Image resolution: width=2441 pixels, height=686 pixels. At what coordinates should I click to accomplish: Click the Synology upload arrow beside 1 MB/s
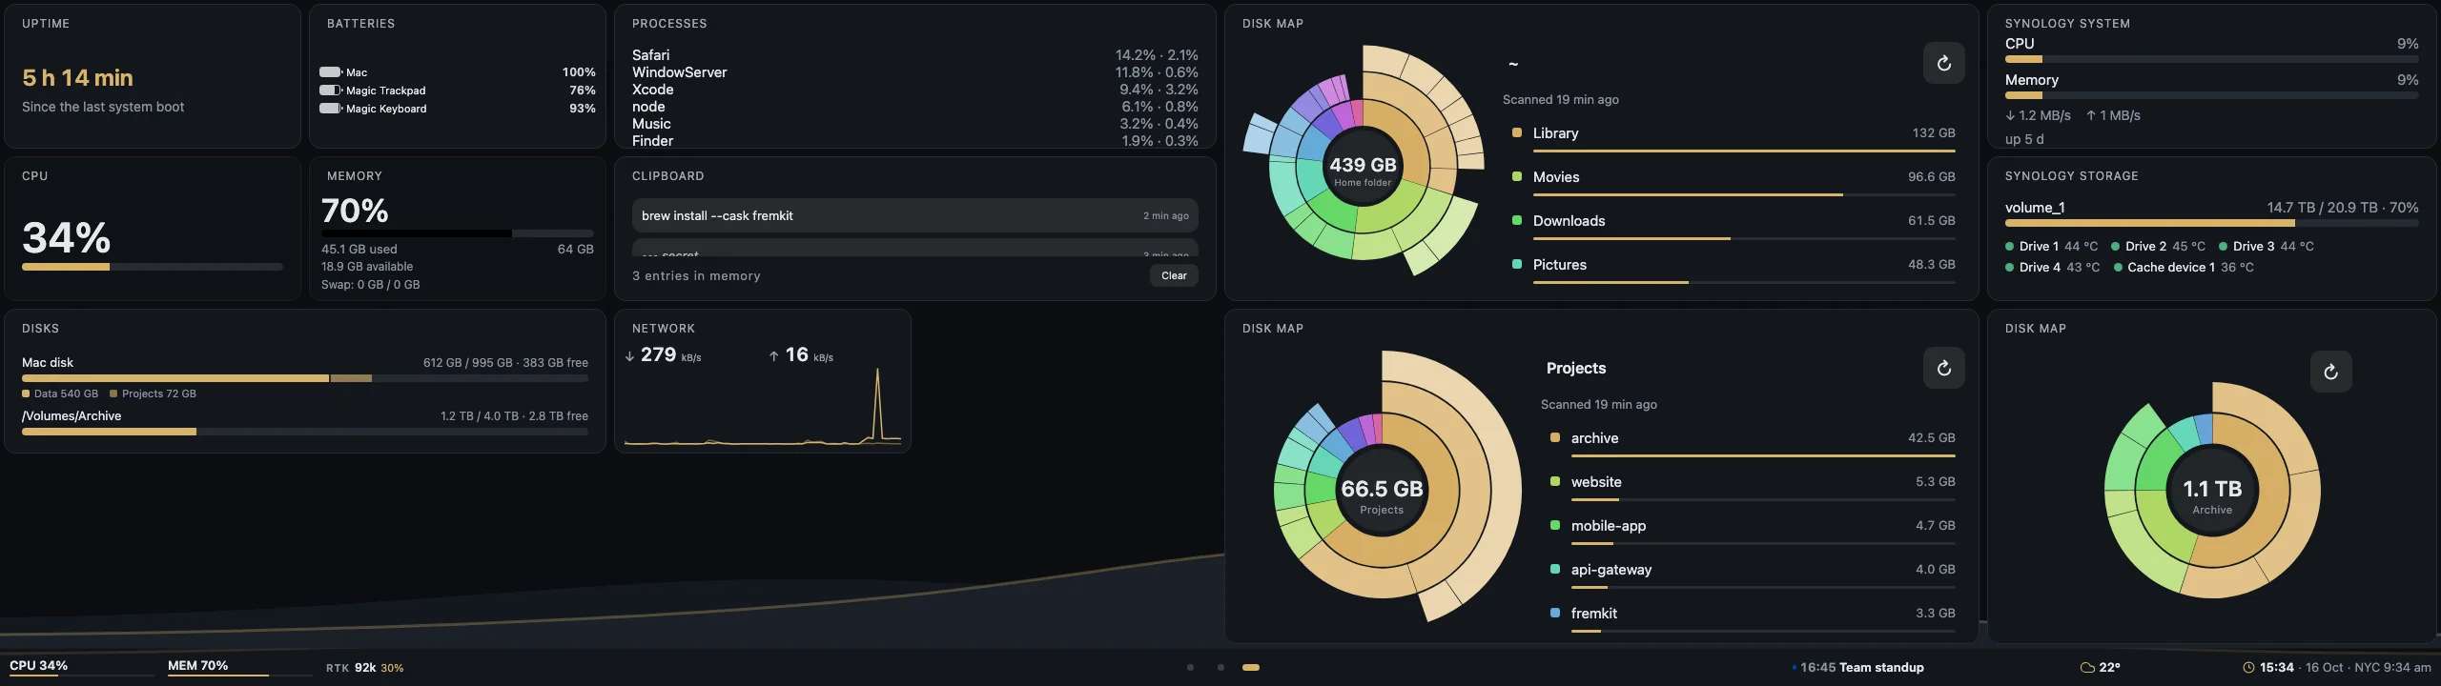click(2091, 115)
